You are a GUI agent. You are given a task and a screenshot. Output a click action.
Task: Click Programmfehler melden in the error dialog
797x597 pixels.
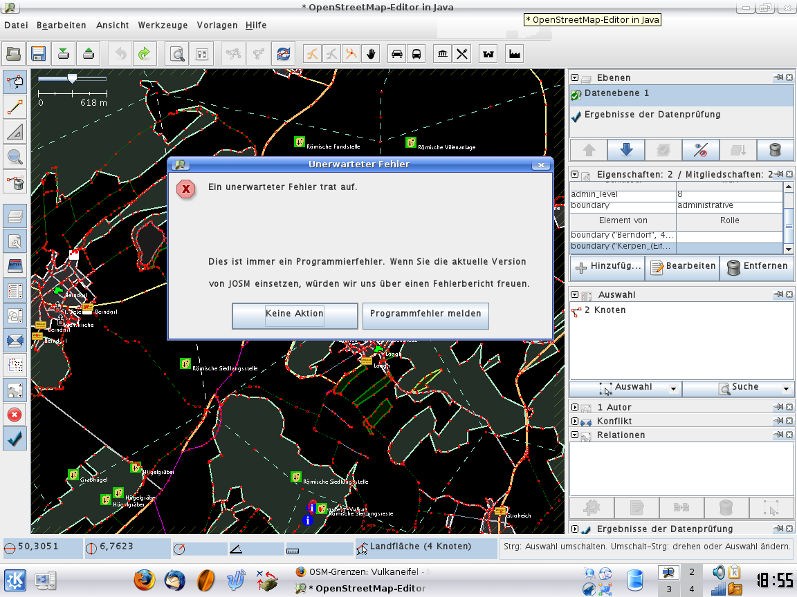point(425,316)
